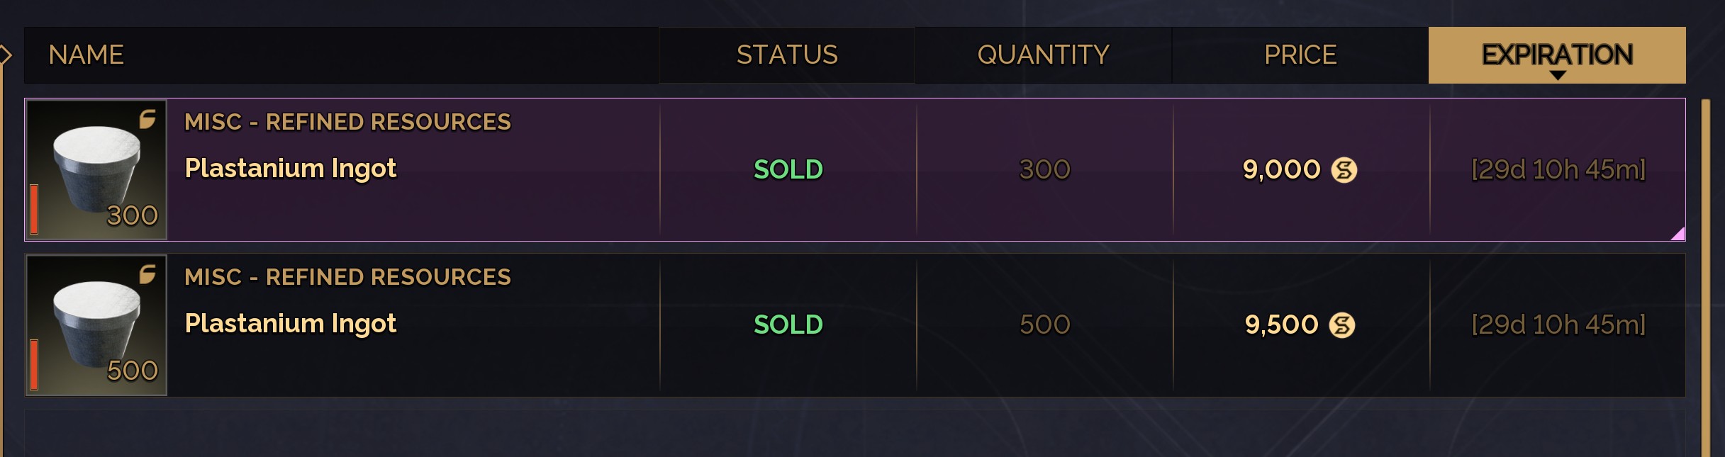
Task: Sort listings by STATUS column
Action: [787, 55]
